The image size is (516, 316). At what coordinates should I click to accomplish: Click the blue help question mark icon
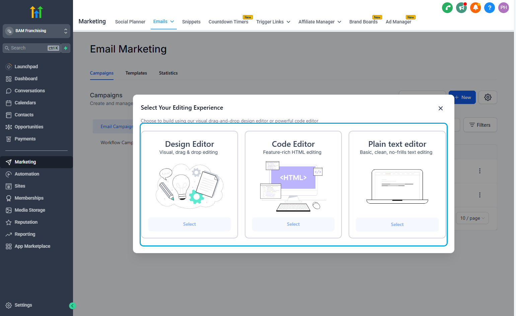pos(490,8)
